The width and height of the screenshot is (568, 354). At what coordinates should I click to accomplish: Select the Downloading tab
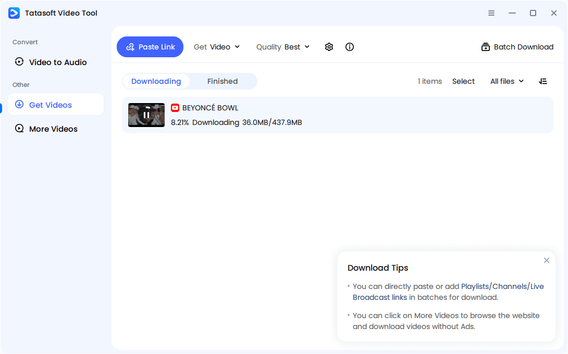156,81
